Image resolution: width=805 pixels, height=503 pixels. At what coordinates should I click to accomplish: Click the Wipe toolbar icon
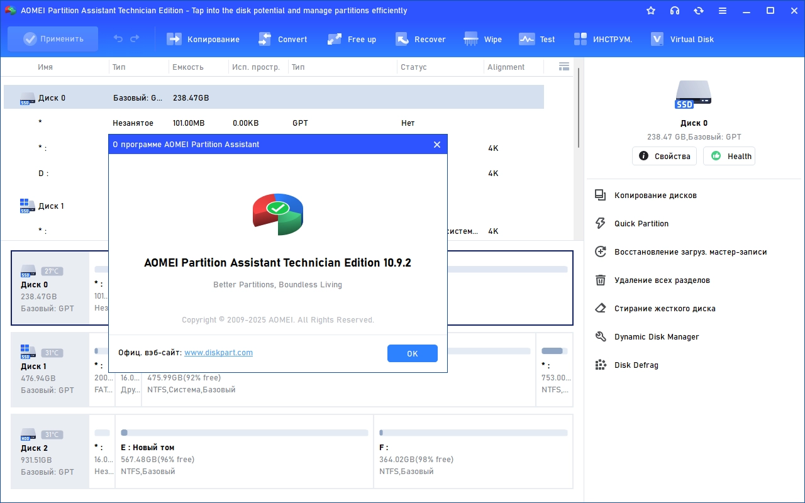[x=471, y=39]
